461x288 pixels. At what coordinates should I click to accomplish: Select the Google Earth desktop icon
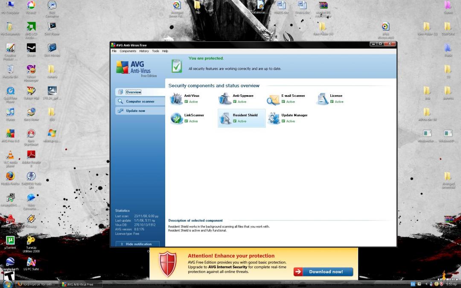click(10, 264)
